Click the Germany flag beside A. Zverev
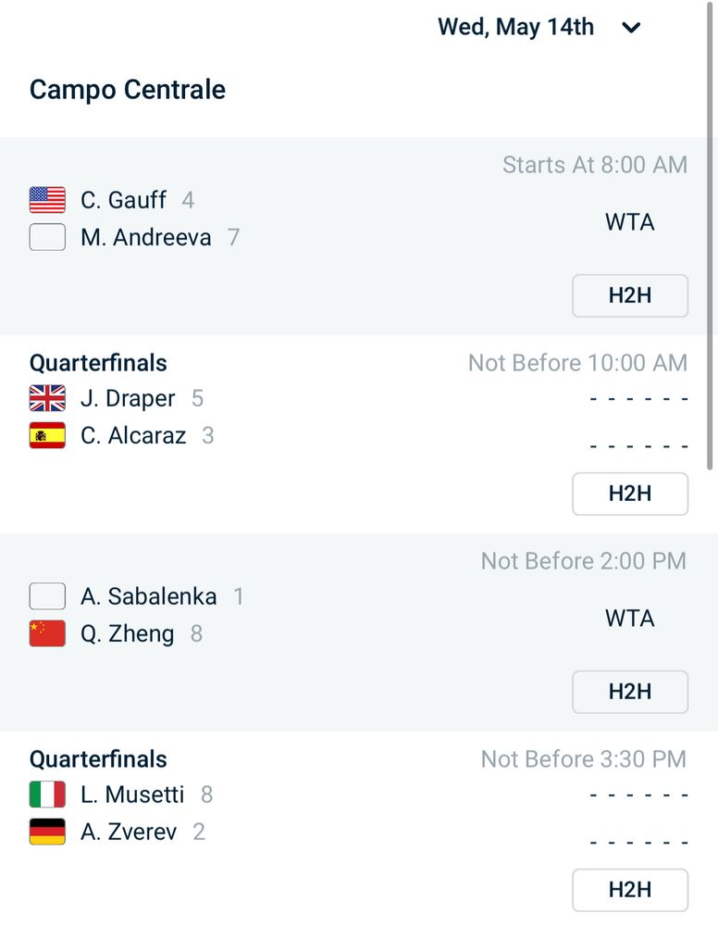718x926 pixels. [47, 832]
